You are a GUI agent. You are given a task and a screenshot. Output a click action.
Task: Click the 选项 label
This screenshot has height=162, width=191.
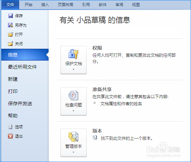click(x=19, y=127)
